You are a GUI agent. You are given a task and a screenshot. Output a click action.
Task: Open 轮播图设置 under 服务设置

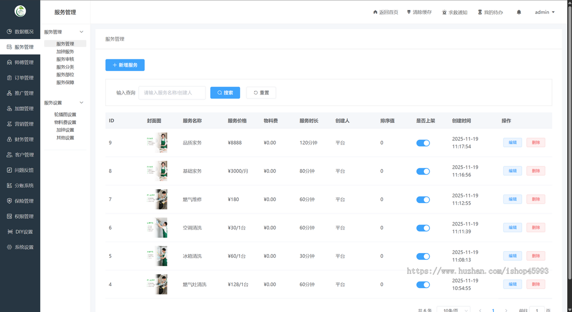pyautogui.click(x=66, y=114)
